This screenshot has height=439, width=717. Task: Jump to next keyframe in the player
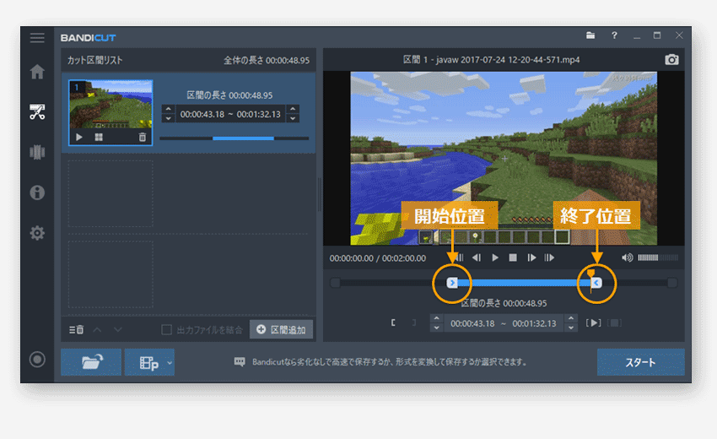pos(549,257)
